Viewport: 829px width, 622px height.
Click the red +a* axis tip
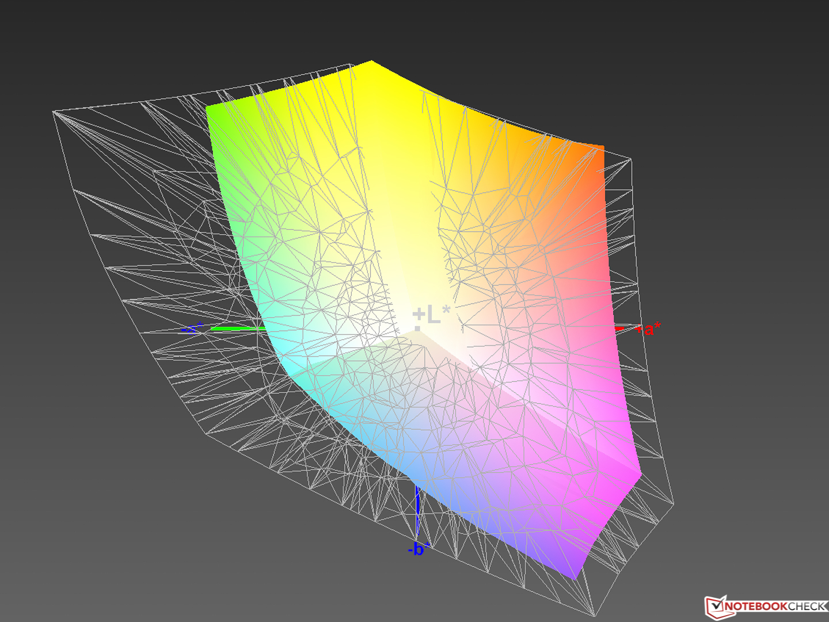point(621,329)
